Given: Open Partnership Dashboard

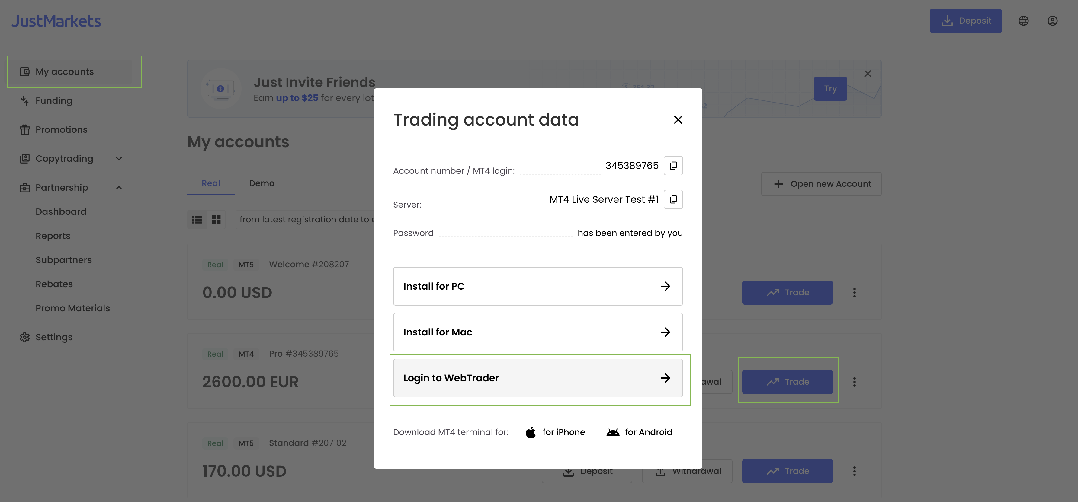Looking at the screenshot, I should pos(61,212).
